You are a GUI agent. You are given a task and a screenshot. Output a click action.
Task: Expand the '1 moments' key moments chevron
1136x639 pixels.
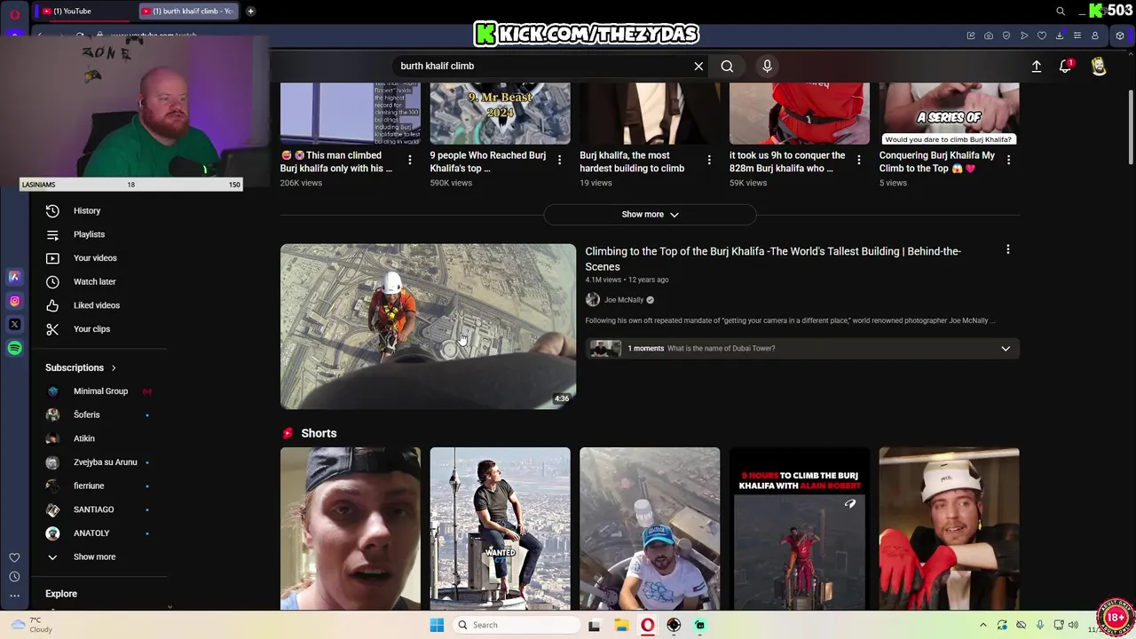tap(1006, 349)
